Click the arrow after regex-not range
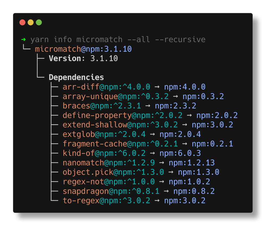The image size is (271, 231). pyautogui.click(x=162, y=182)
